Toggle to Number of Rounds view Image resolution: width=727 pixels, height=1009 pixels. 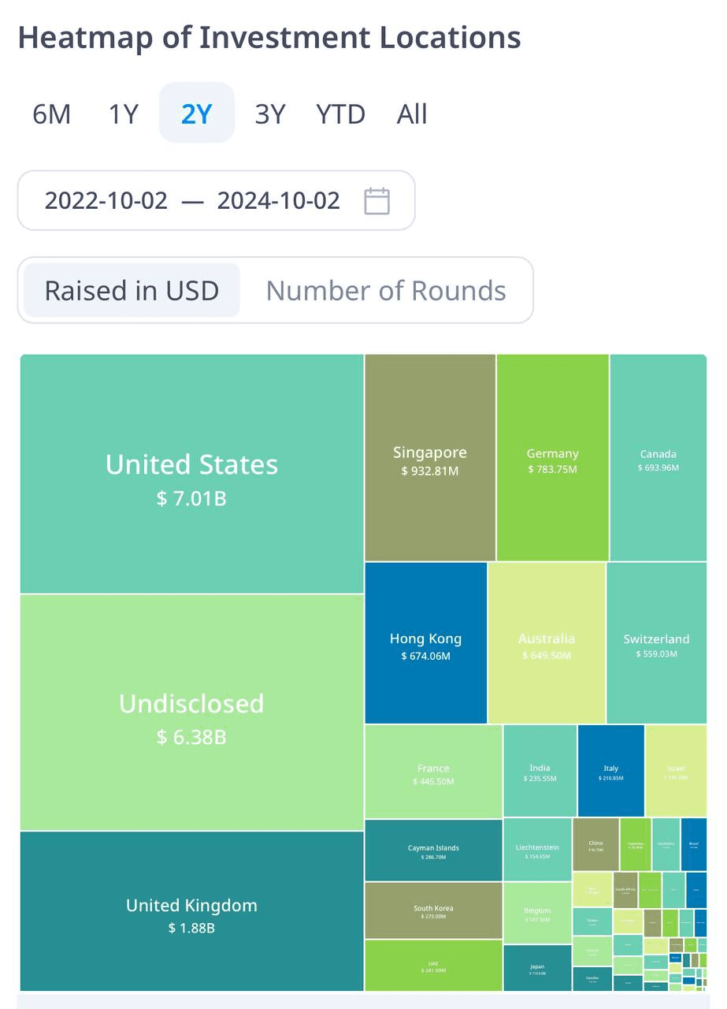[386, 290]
